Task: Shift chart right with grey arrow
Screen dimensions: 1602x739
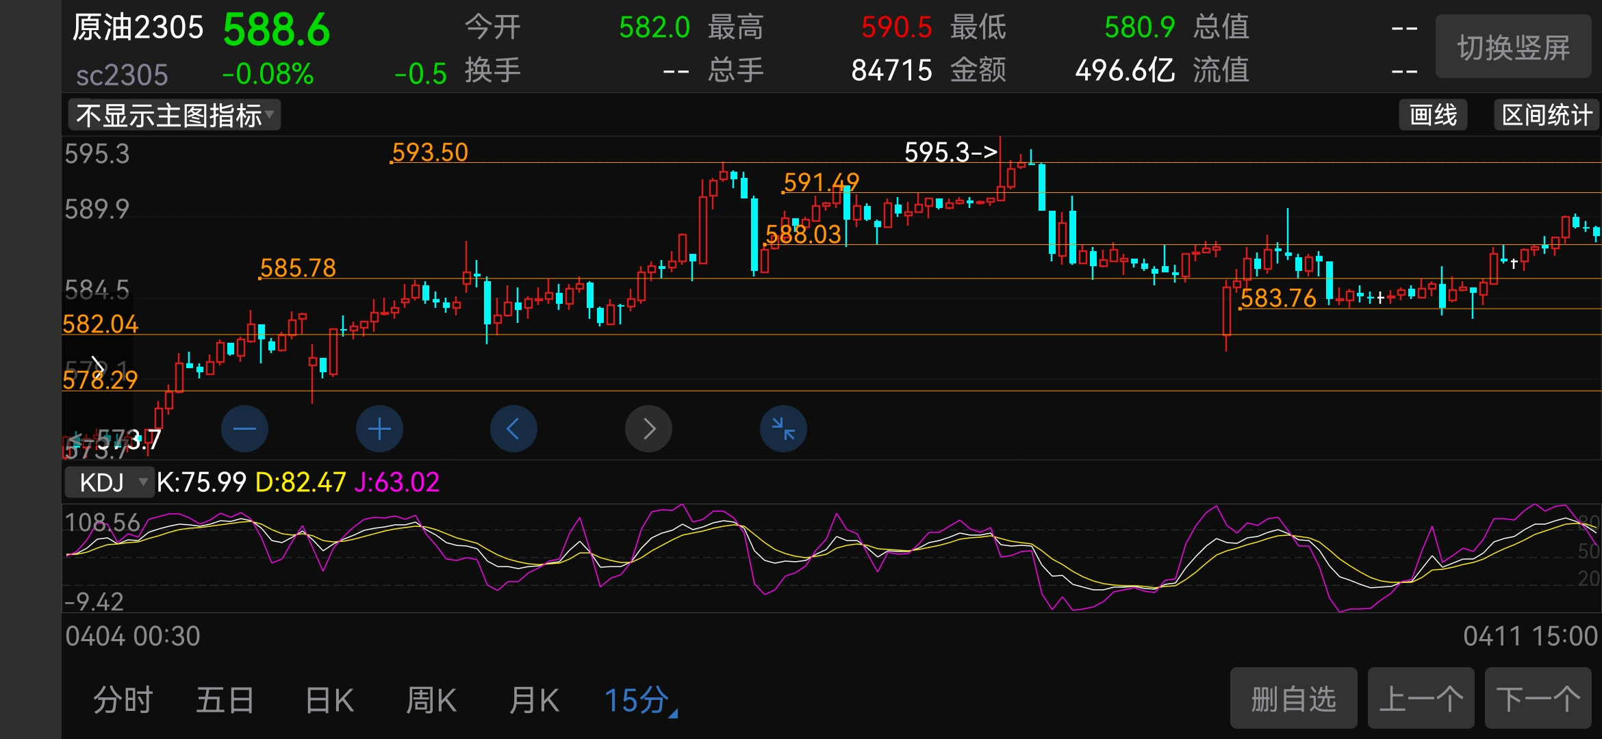Action: pos(648,429)
